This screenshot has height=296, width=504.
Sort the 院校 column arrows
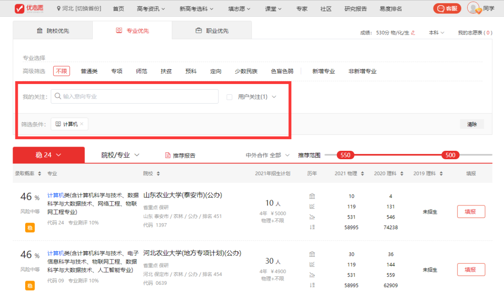[158, 174]
